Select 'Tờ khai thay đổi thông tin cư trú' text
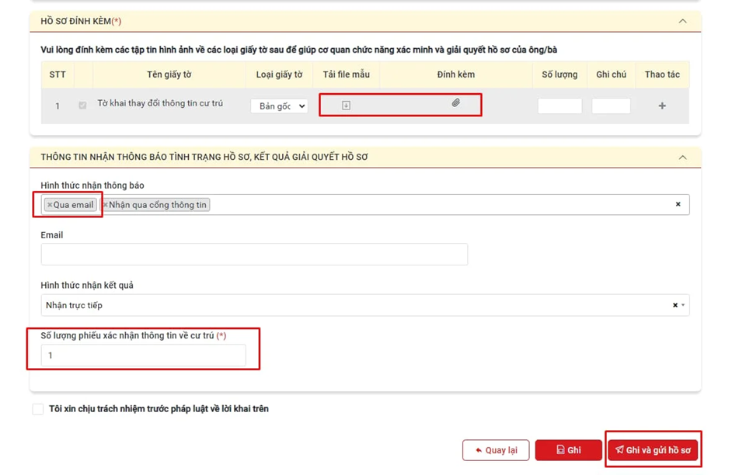Image resolution: width=739 pixels, height=475 pixels. 160,103
